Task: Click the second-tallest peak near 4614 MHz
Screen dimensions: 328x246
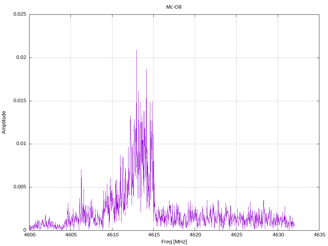Action: tap(146, 70)
